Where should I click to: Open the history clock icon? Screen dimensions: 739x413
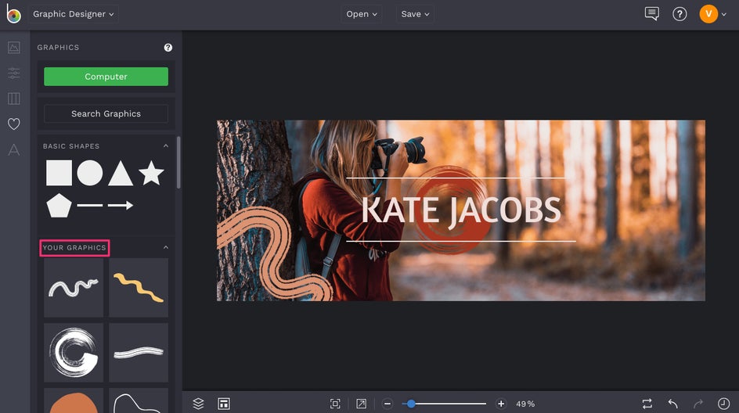tap(724, 404)
